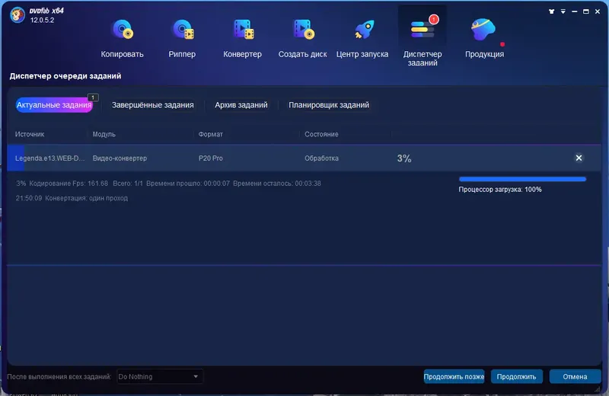Click the Продолжить позже button
609x396 pixels.
tap(454, 376)
